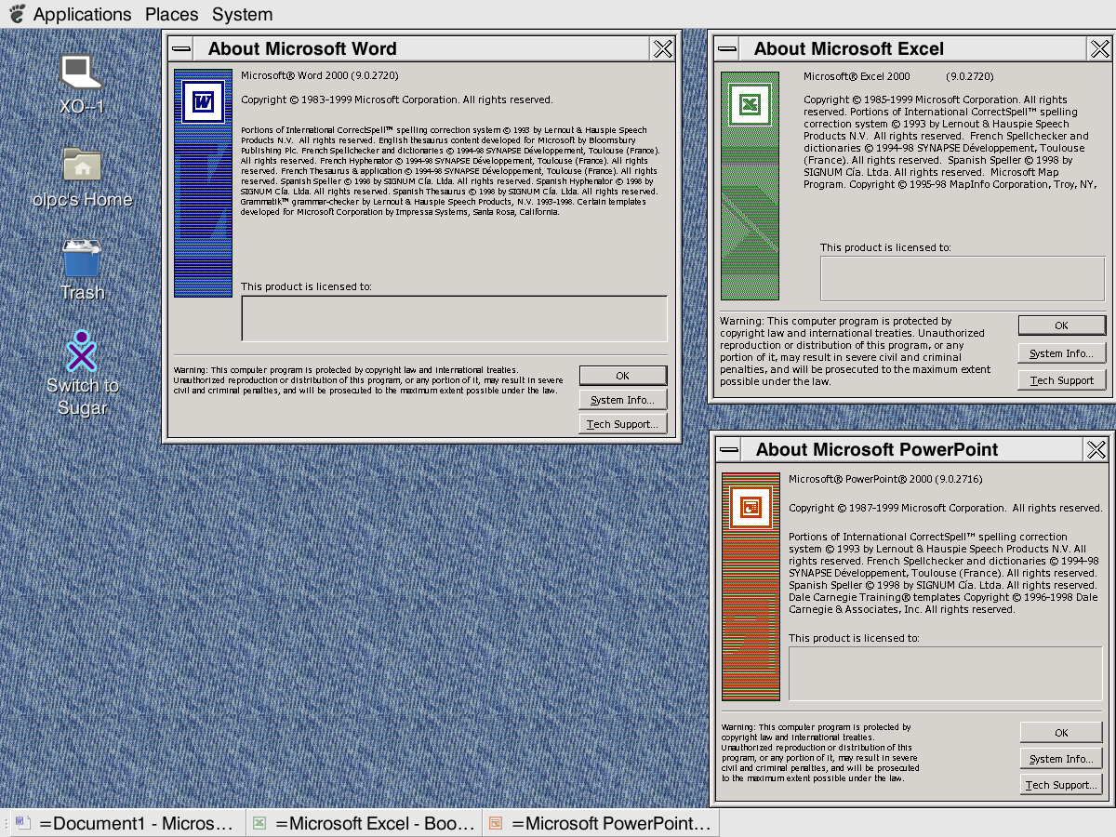The width and height of the screenshot is (1116, 837).
Task: Click the Switch to Sugar icon
Action: tap(82, 352)
